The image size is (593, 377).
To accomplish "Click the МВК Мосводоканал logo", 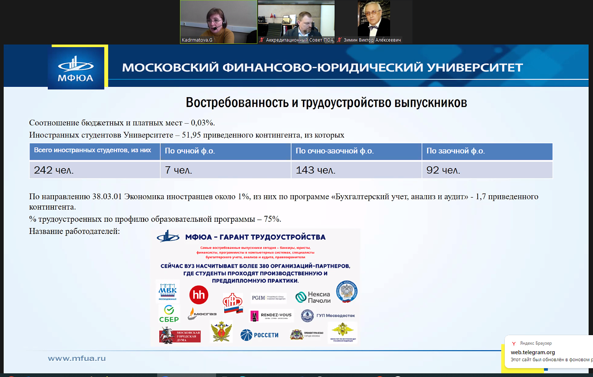I will click(168, 291).
